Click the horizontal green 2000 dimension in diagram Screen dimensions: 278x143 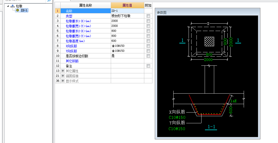[x=208, y=60]
